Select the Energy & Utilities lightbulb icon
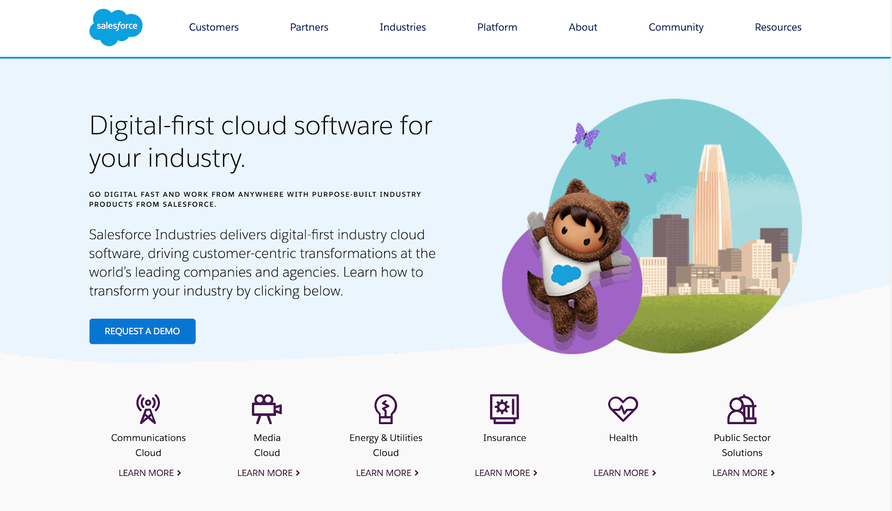The height and width of the screenshot is (511, 892). tap(386, 409)
